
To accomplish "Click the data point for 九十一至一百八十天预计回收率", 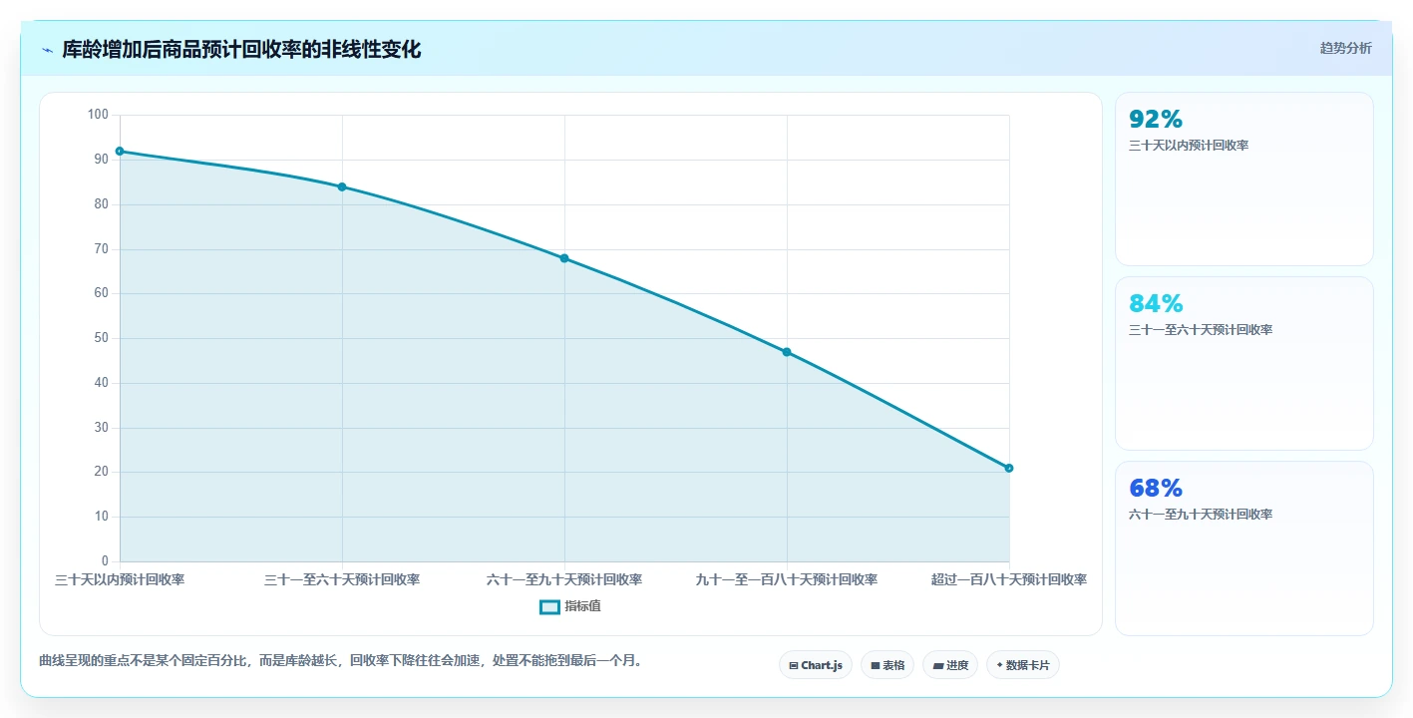I will coord(787,352).
